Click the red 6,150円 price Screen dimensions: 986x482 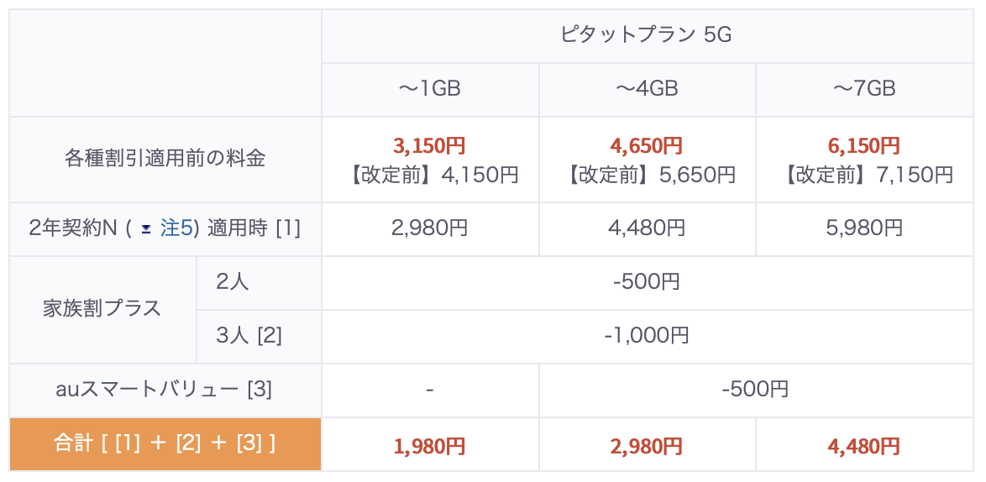[864, 146]
